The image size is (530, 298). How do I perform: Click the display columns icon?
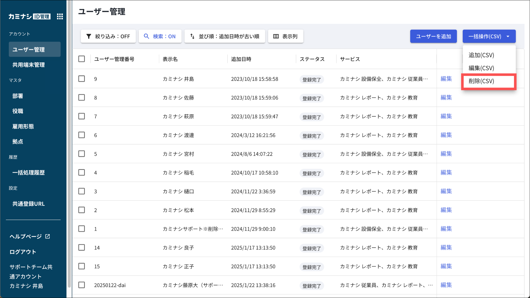coord(276,36)
